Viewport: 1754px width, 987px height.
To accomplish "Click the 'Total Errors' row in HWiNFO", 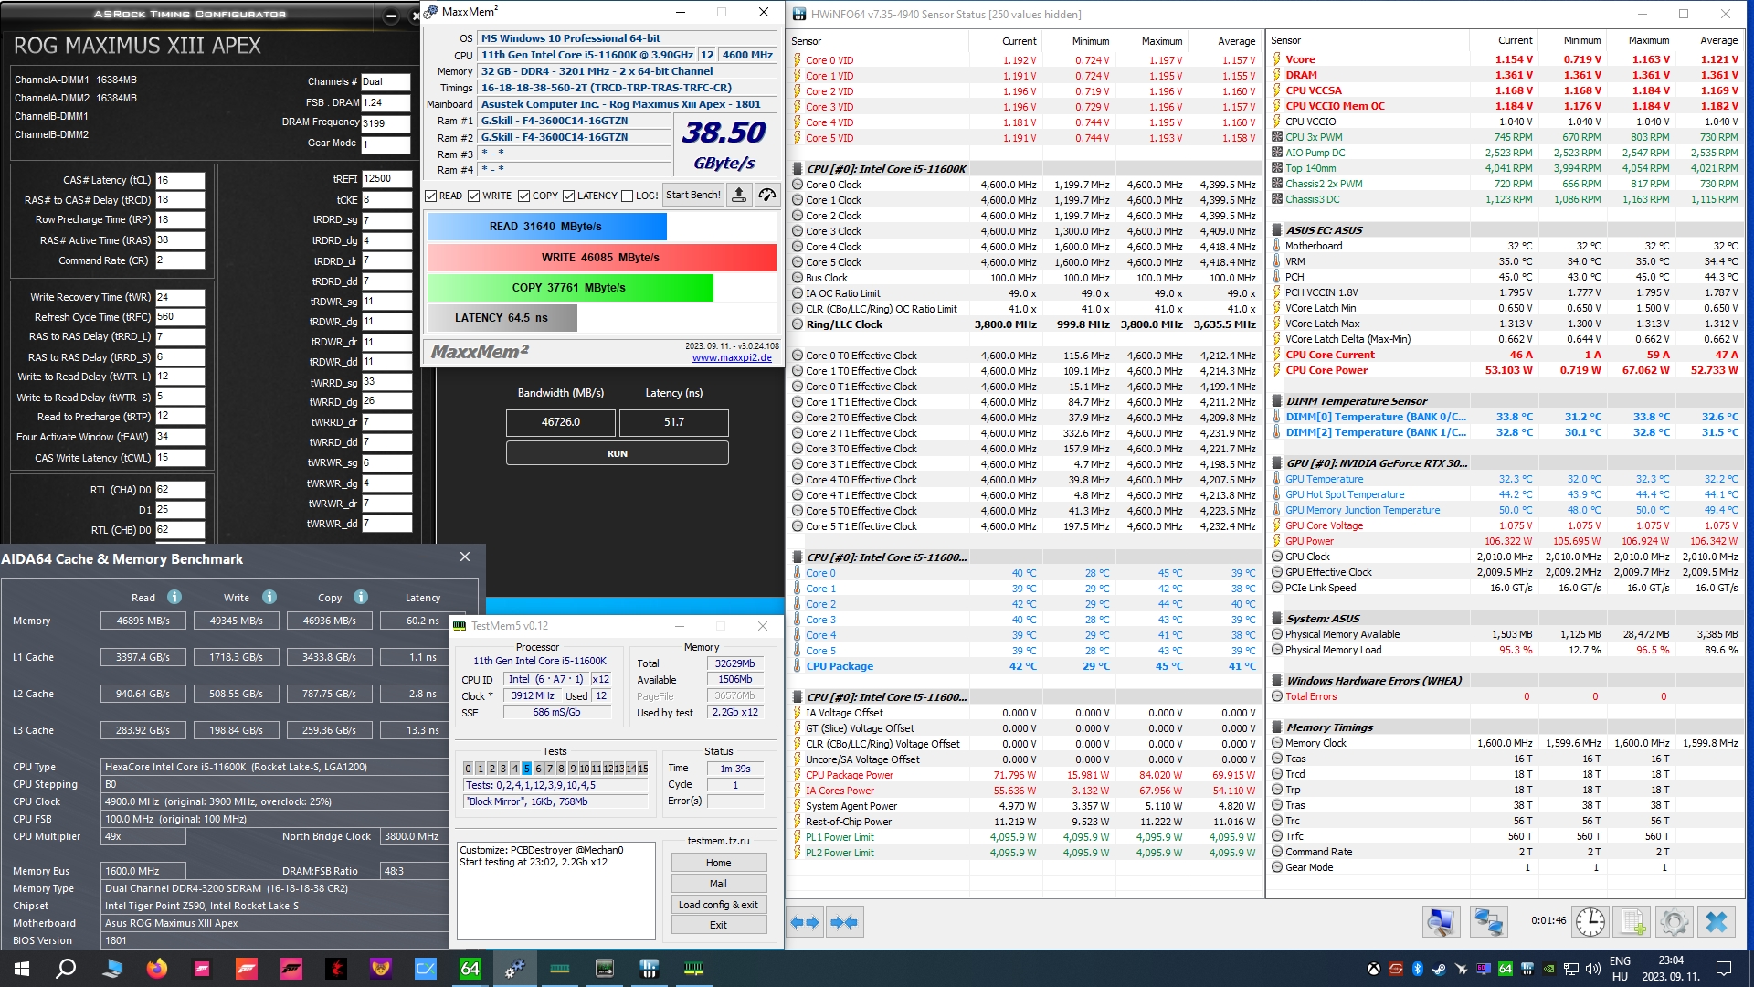I will coord(1506,696).
